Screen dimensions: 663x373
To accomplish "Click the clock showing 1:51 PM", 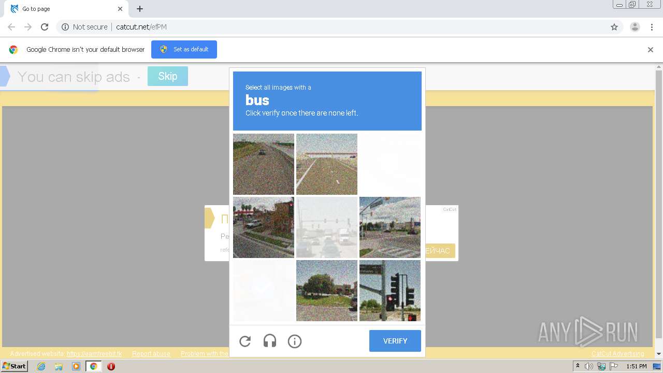I will coord(636,366).
